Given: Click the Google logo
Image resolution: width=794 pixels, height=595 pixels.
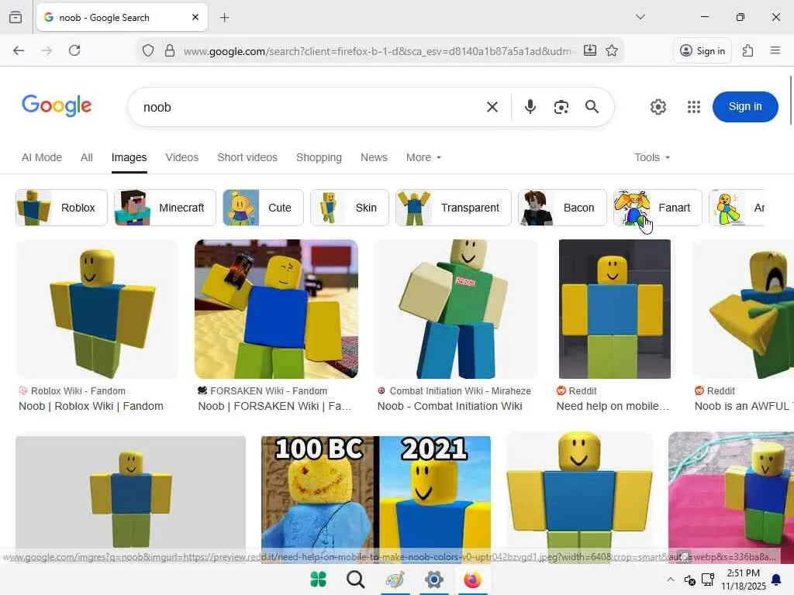Looking at the screenshot, I should pos(57,105).
